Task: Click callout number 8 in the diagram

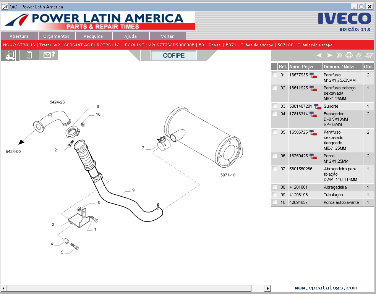Action: pos(98,107)
